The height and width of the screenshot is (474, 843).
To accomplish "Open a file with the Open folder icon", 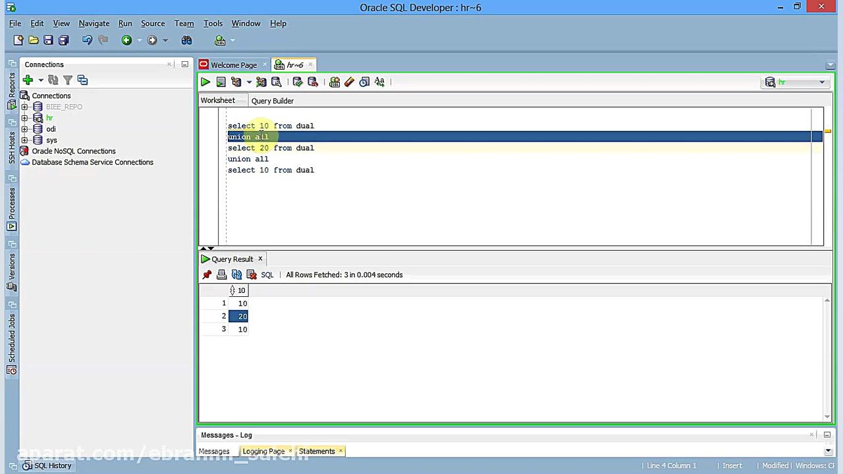I will tap(33, 40).
